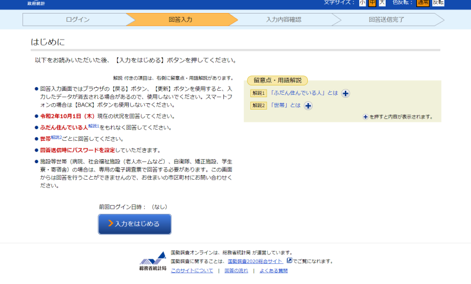The width and height of the screenshot is (471, 284).
Task: Click the 総務省統計局 logo
Action: coord(152,261)
